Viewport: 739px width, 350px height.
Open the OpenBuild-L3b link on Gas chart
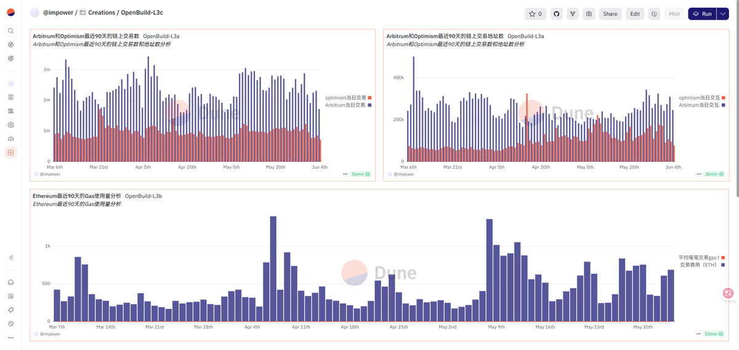point(143,196)
